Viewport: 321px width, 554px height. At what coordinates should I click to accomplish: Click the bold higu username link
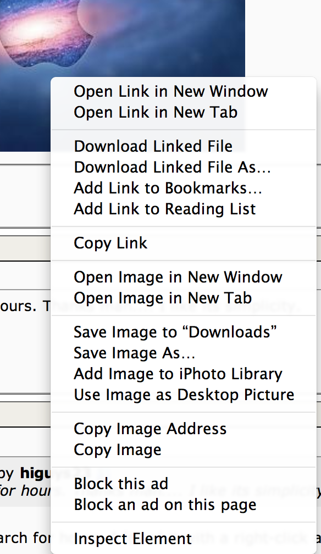[x=35, y=473]
